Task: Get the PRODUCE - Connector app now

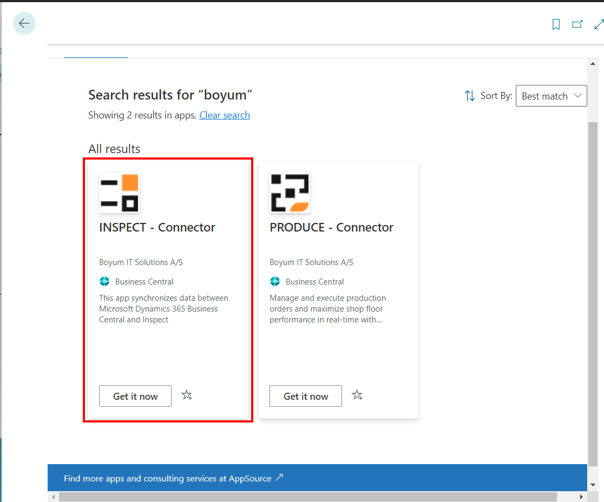Action: click(306, 396)
